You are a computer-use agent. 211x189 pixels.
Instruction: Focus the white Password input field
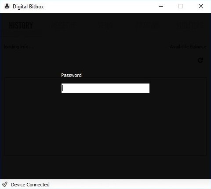point(105,88)
